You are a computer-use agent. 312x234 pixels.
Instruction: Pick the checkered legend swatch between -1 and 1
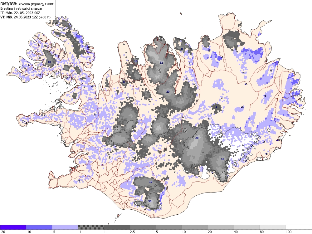pos(91,227)
